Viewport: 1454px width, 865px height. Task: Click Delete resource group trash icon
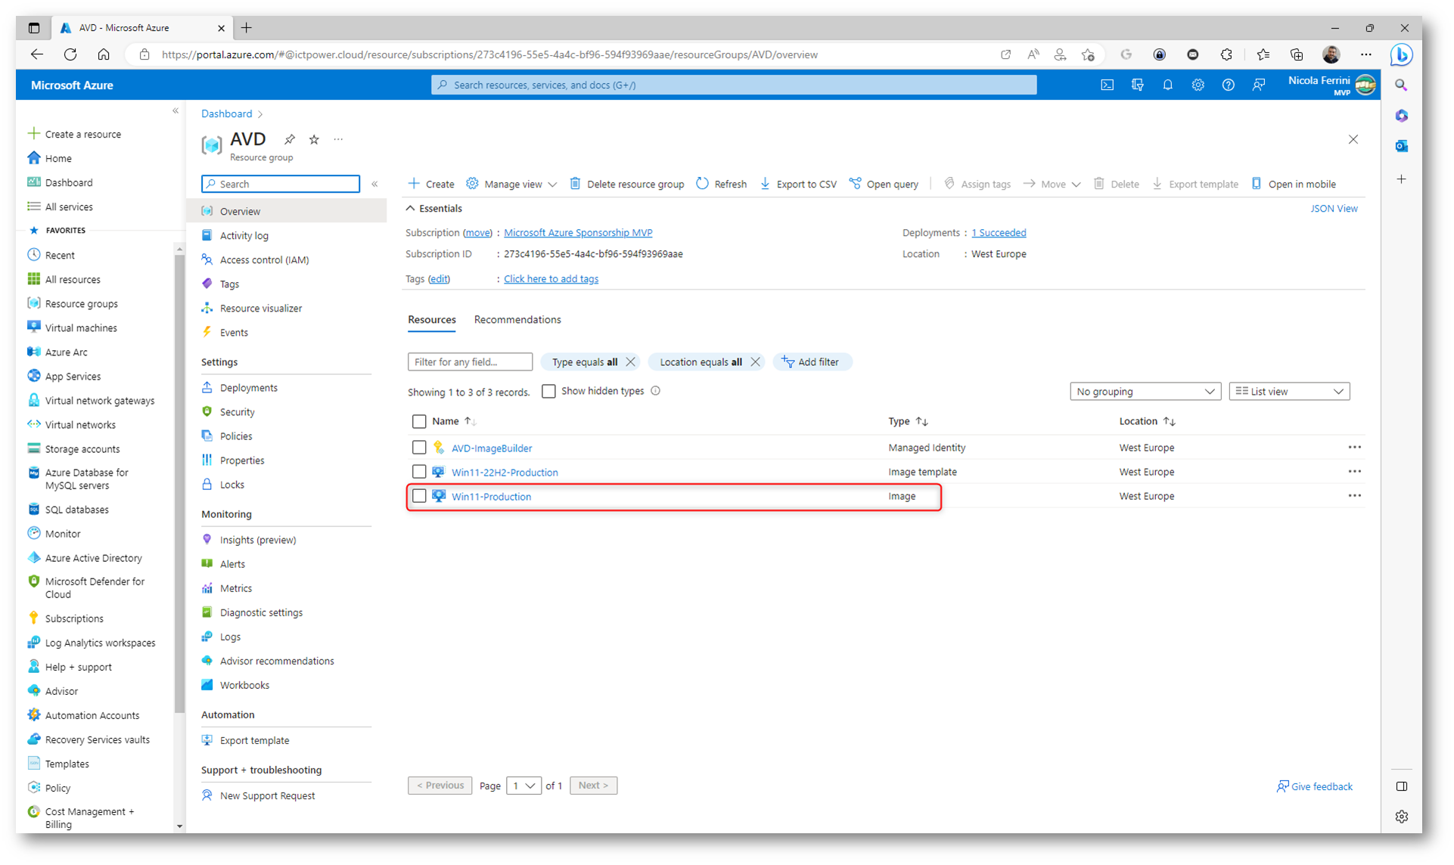coord(576,184)
